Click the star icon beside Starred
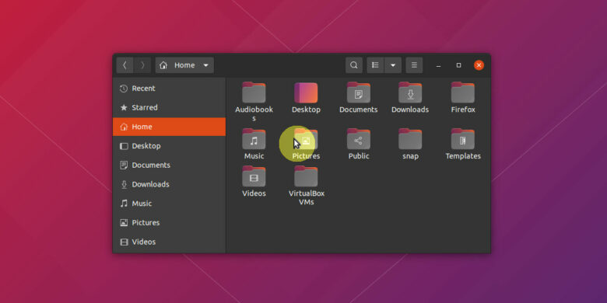Image resolution: width=607 pixels, height=303 pixels. pos(124,107)
